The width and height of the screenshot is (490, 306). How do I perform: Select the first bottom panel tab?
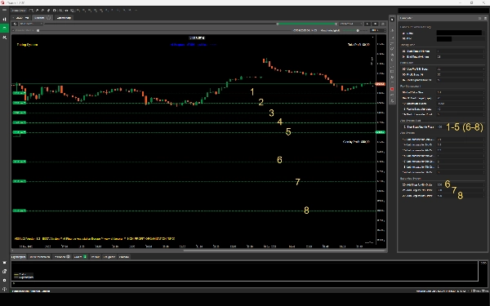click(x=19, y=257)
